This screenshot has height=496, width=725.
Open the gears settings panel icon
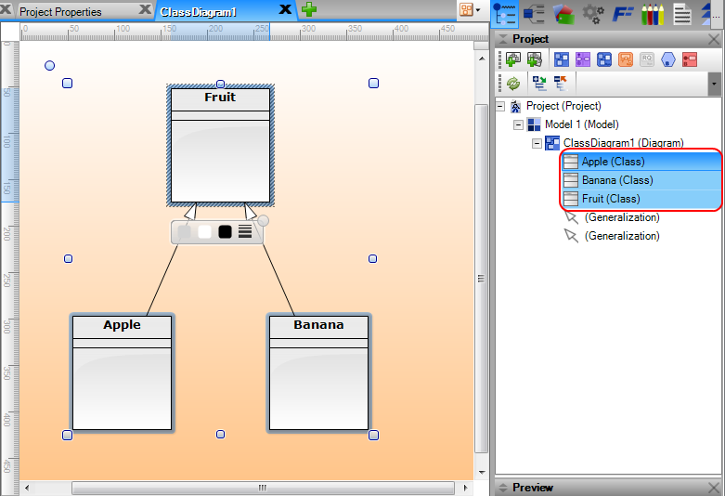point(593,14)
